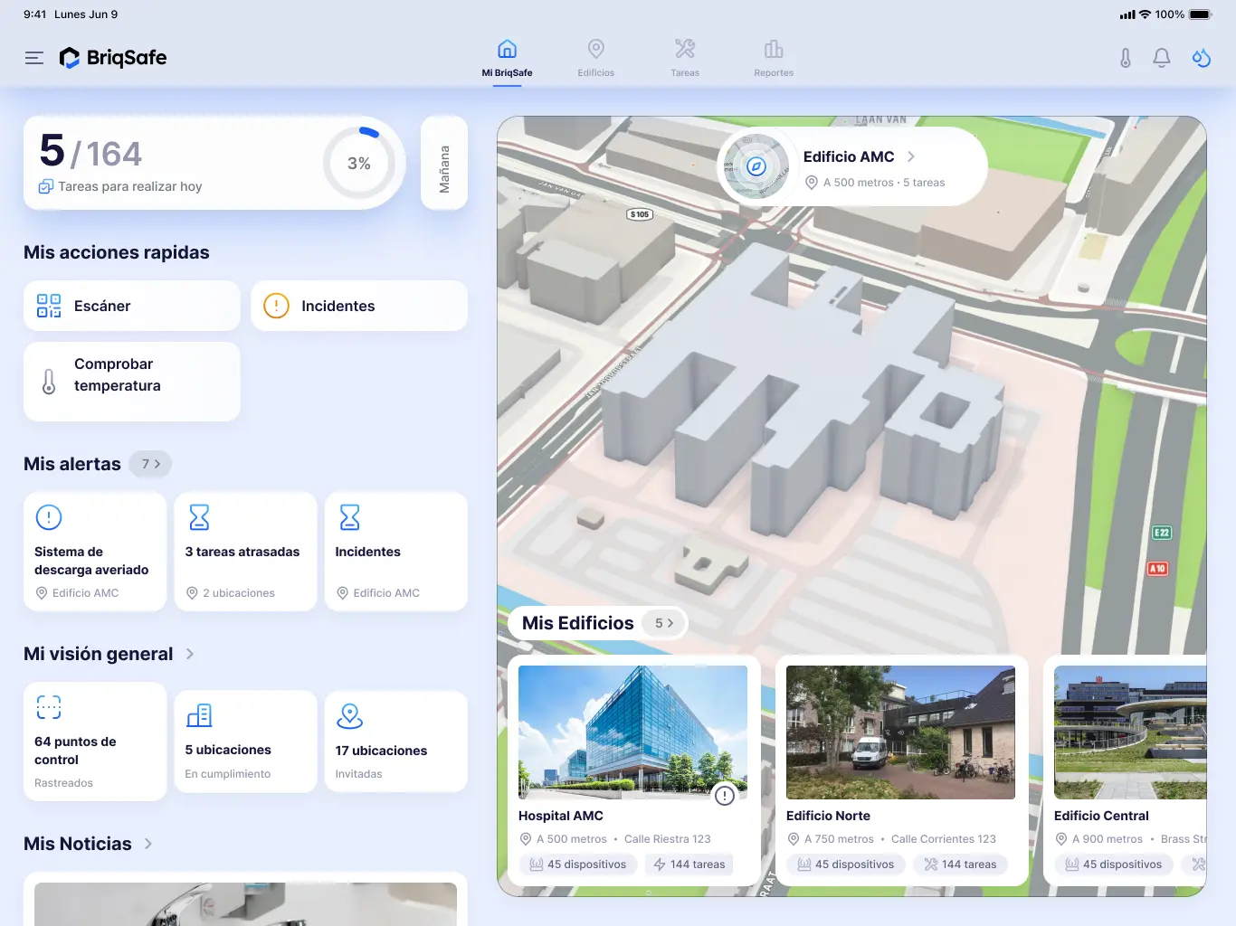Click the 3% progress ring

click(359, 163)
